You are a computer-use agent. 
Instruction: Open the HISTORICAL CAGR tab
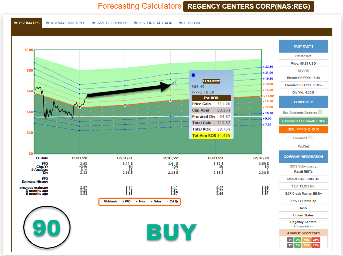(x=153, y=23)
